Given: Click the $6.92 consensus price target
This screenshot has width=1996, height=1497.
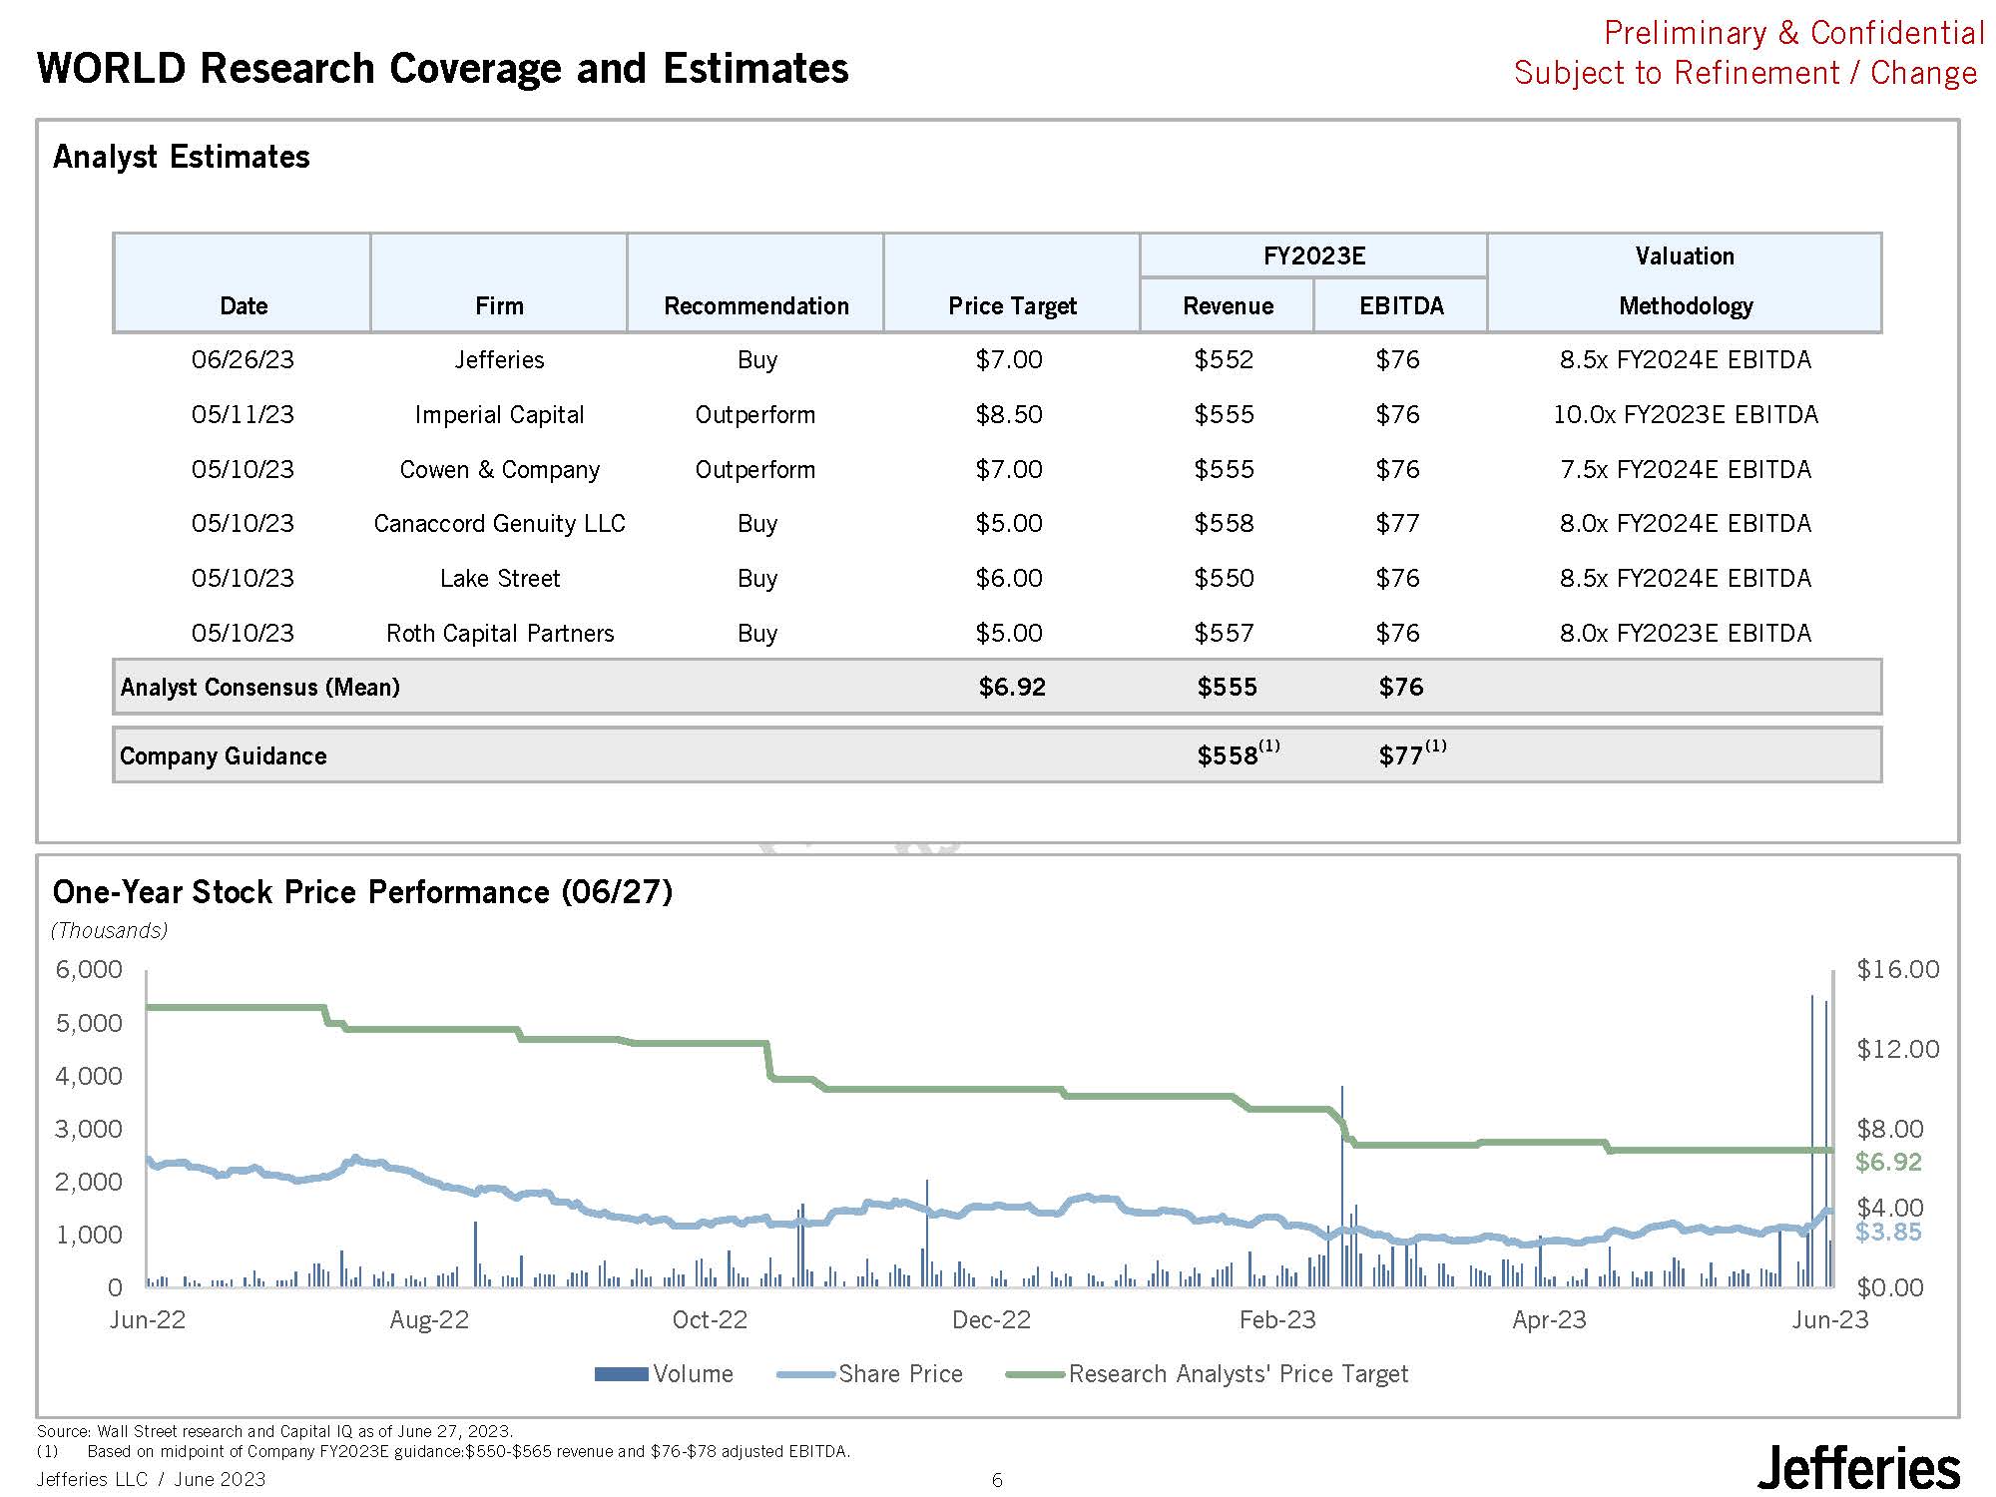Looking at the screenshot, I should point(1012,687).
